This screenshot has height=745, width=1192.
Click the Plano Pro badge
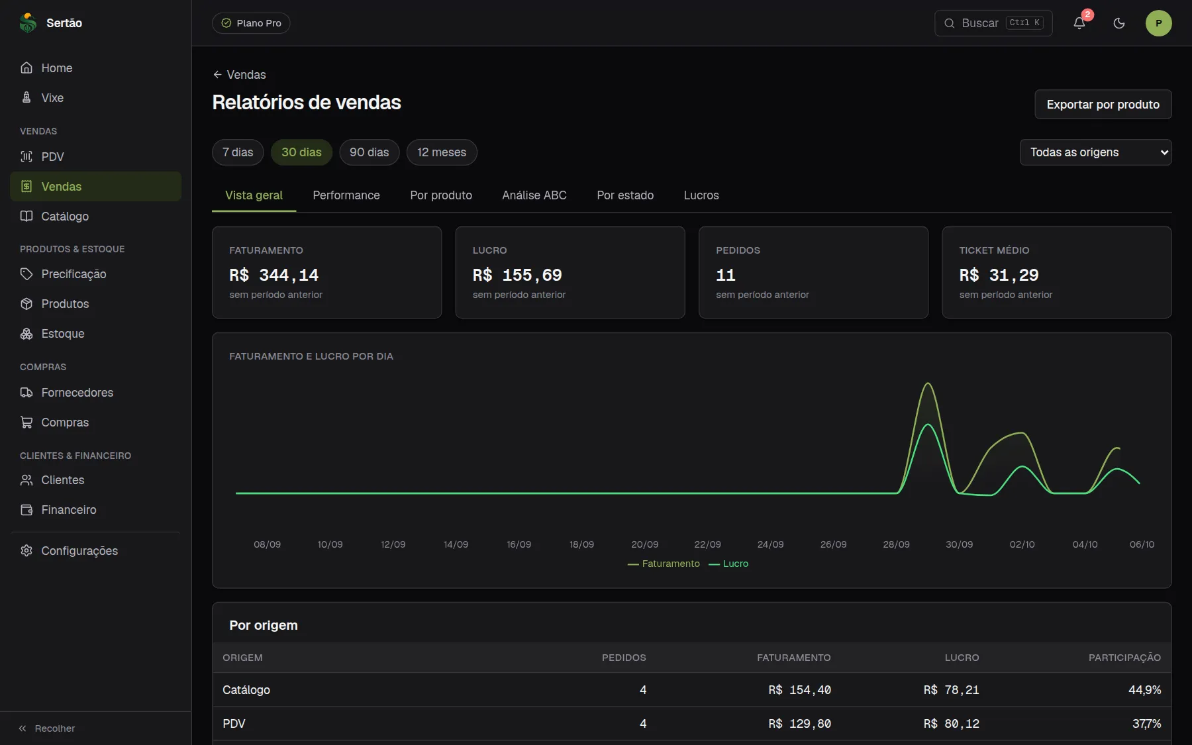coord(251,23)
